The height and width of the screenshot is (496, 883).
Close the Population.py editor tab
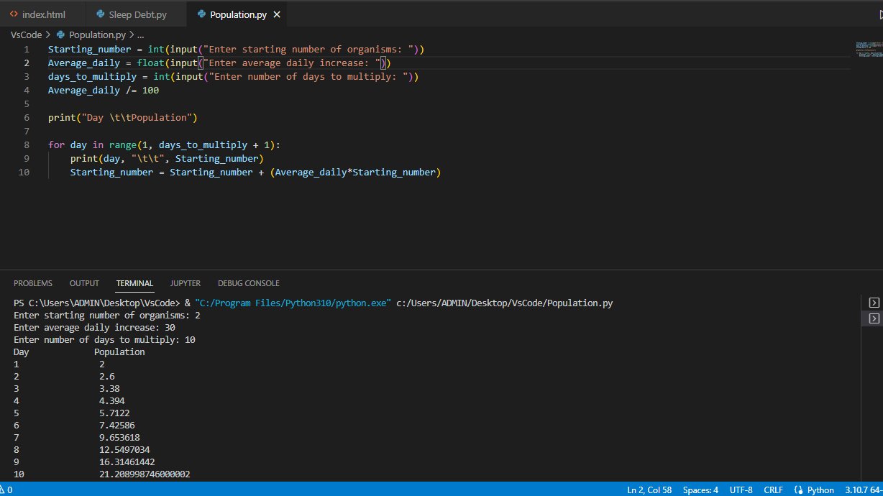pyautogui.click(x=276, y=14)
